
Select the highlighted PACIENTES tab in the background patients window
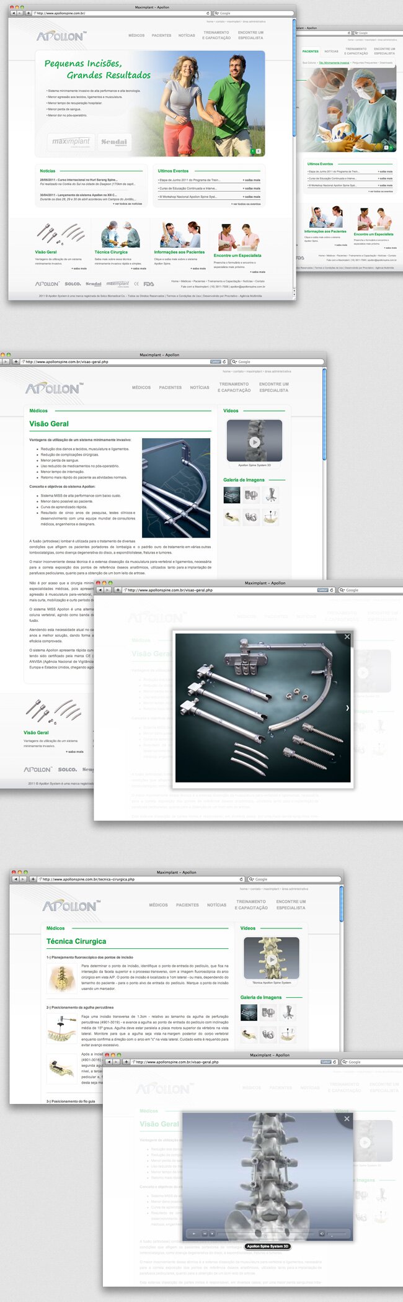[x=311, y=51]
